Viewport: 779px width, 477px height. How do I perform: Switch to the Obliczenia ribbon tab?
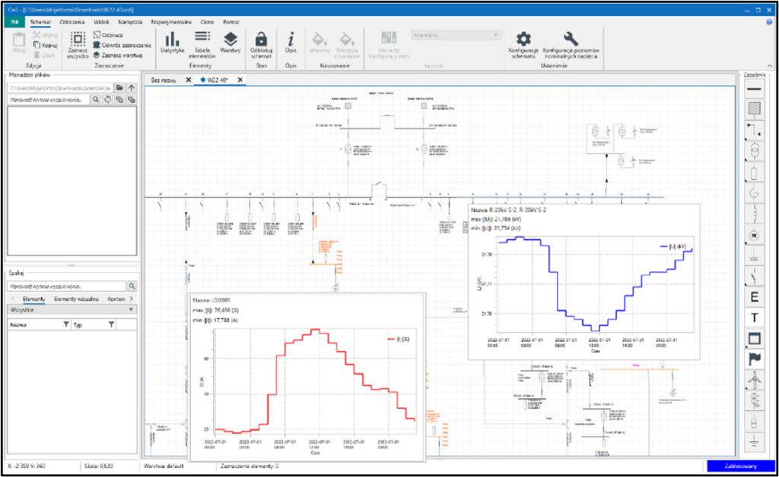(x=72, y=22)
